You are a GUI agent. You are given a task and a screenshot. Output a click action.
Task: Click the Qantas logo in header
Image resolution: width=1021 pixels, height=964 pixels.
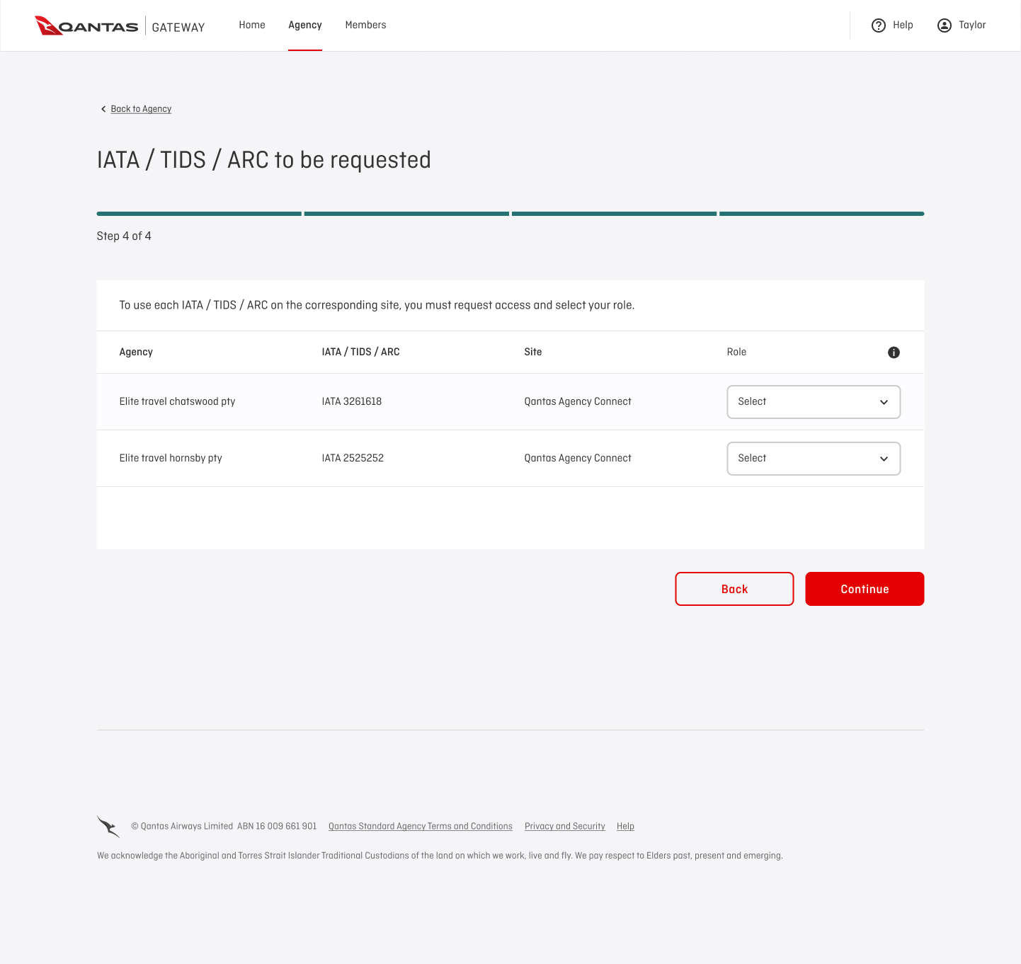click(86, 25)
